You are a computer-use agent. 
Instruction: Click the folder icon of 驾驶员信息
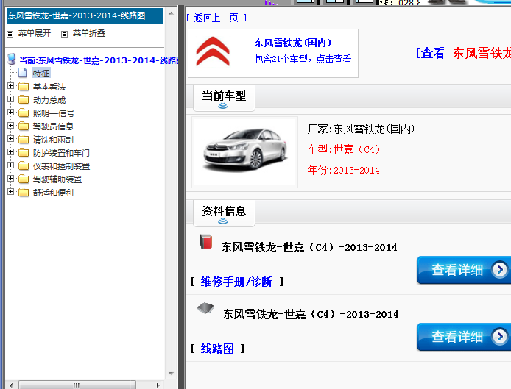tap(24, 126)
